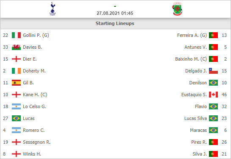Click the Starting Lineups header
The height and width of the screenshot is (159, 231).
pyautogui.click(x=115, y=23)
